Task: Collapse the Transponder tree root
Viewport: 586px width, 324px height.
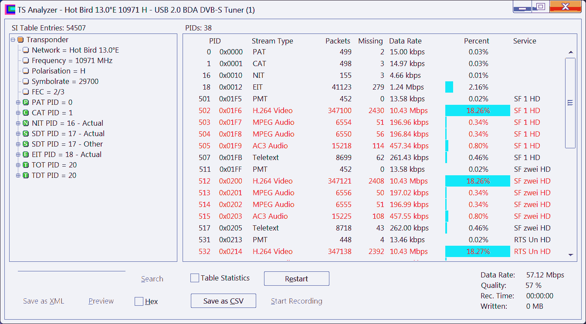Action: (x=13, y=40)
